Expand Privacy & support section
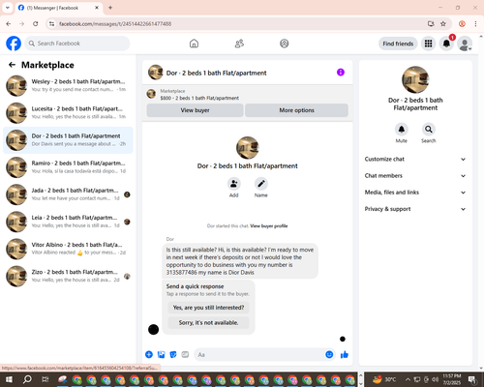 coord(415,209)
